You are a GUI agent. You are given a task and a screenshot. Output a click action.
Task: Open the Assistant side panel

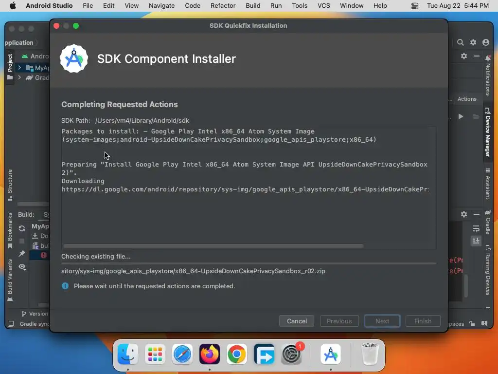[488, 184]
